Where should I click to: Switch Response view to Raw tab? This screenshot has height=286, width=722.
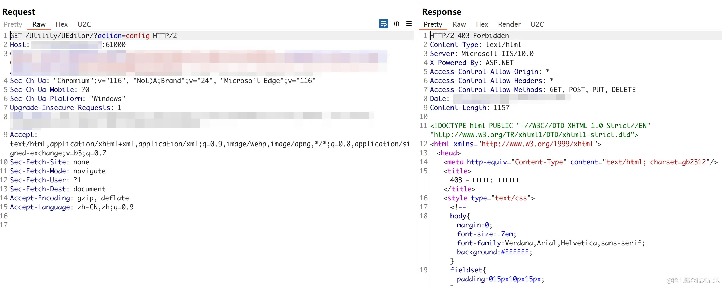coord(459,24)
